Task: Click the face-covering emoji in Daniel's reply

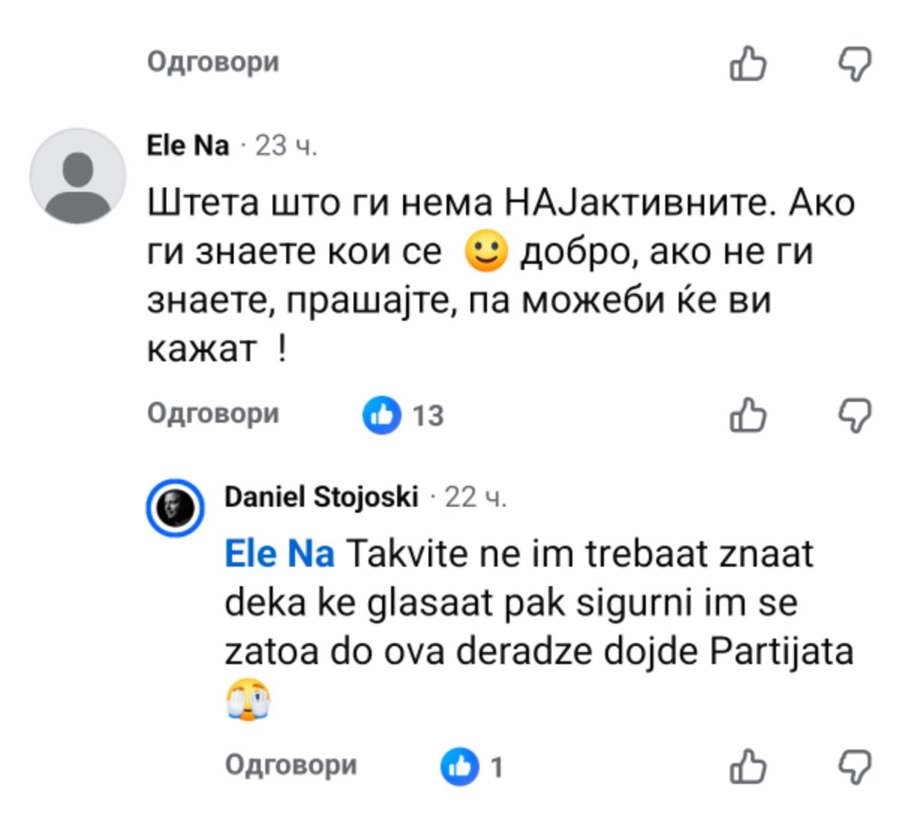Action: 248,699
